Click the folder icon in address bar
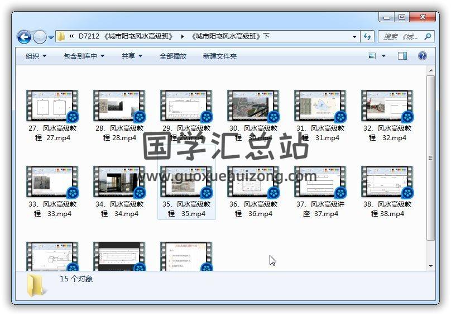This screenshot has width=451, height=316. click(x=61, y=36)
